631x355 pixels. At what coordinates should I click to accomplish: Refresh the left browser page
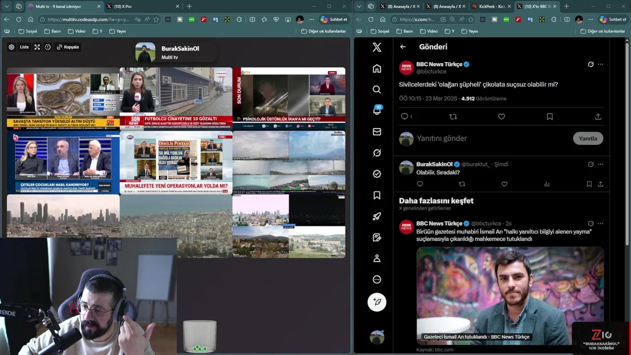(x=18, y=19)
